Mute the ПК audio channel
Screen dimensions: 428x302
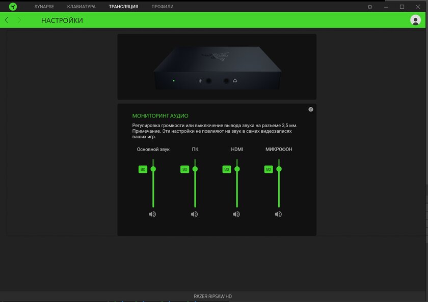[x=194, y=215]
